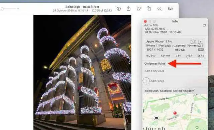Image resolution: width=214 pixels, height=130 pixels.
Task: Open the Info button in toolbar
Action: (119, 9)
